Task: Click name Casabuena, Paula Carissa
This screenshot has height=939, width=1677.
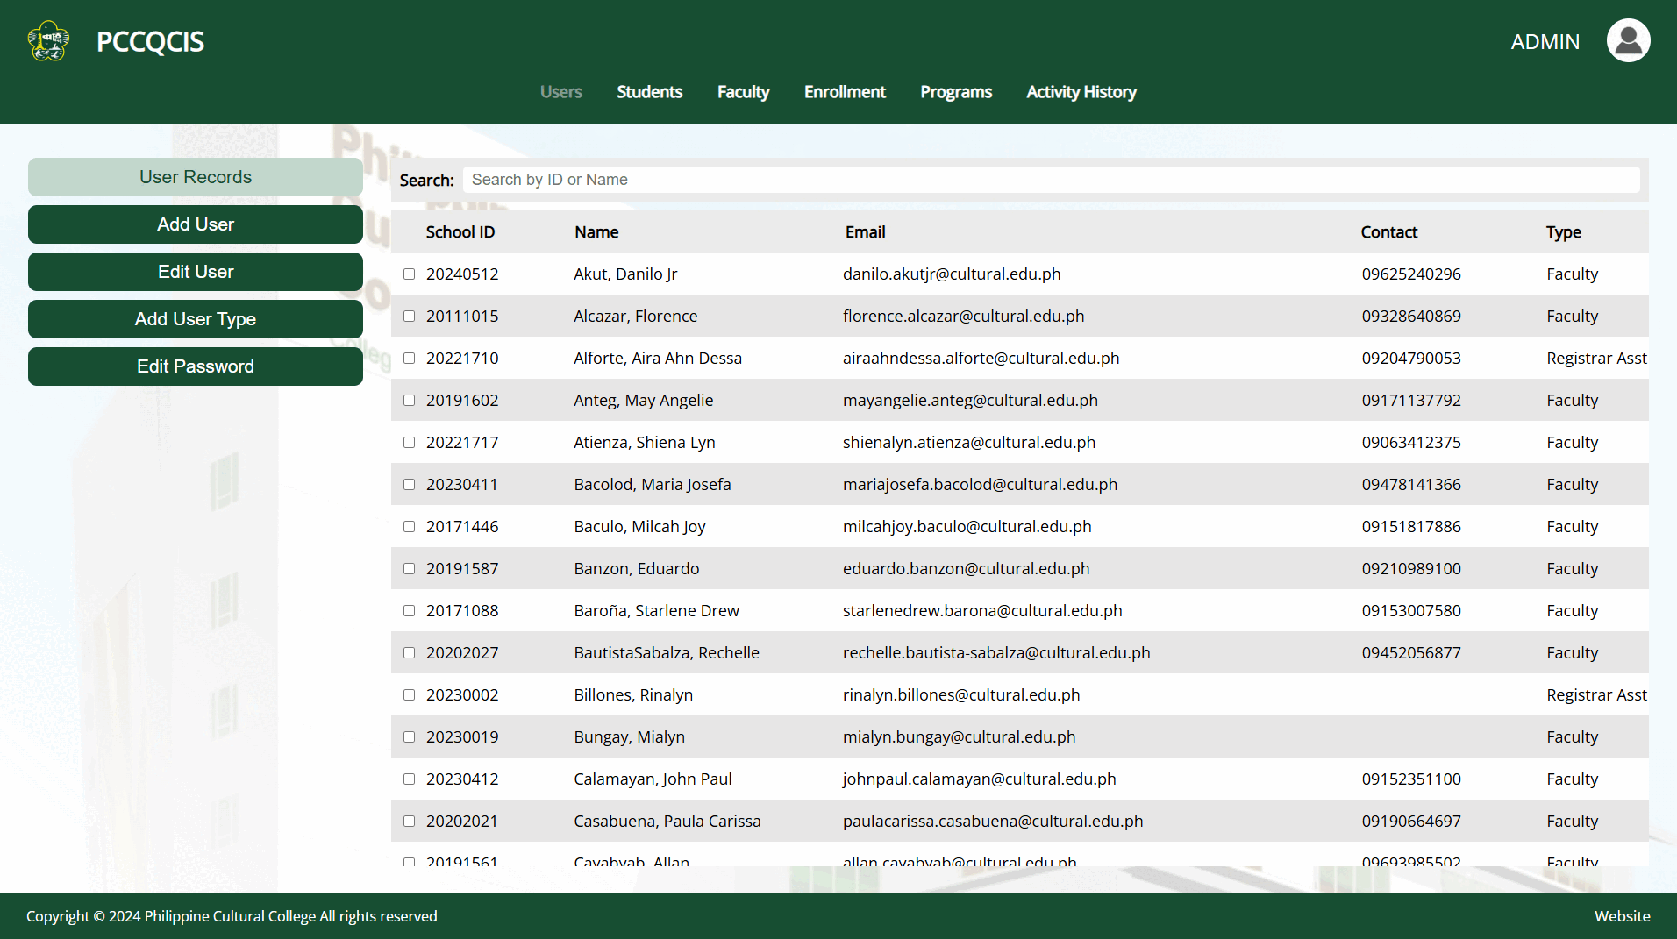Action: 667,822
